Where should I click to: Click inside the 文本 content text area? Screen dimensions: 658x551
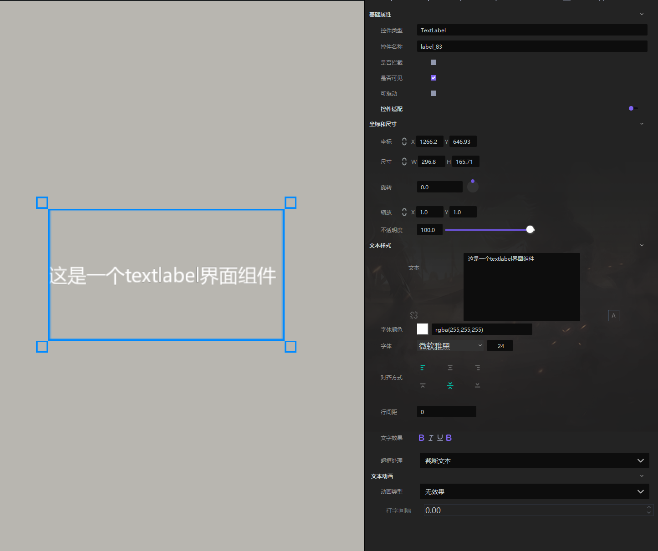tap(522, 287)
